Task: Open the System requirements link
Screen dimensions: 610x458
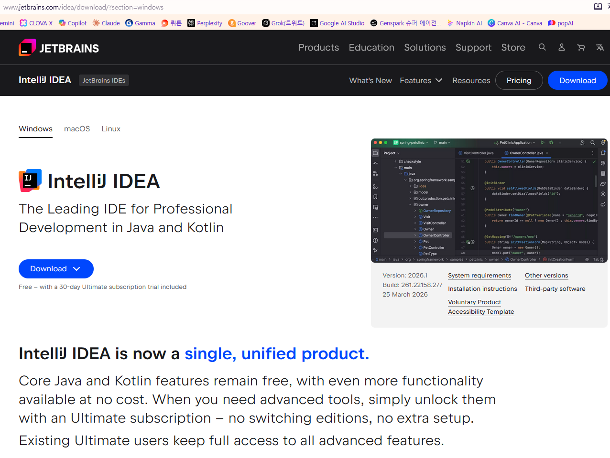Action: [479, 276]
